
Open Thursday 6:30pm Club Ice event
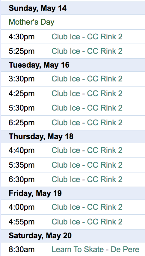pos(87,179)
